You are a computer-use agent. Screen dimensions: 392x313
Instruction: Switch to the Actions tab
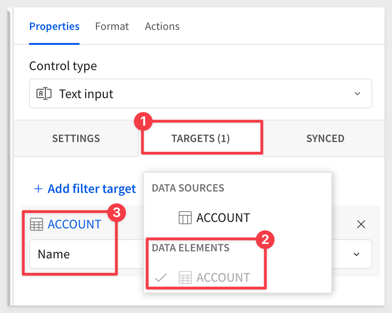[x=162, y=27]
